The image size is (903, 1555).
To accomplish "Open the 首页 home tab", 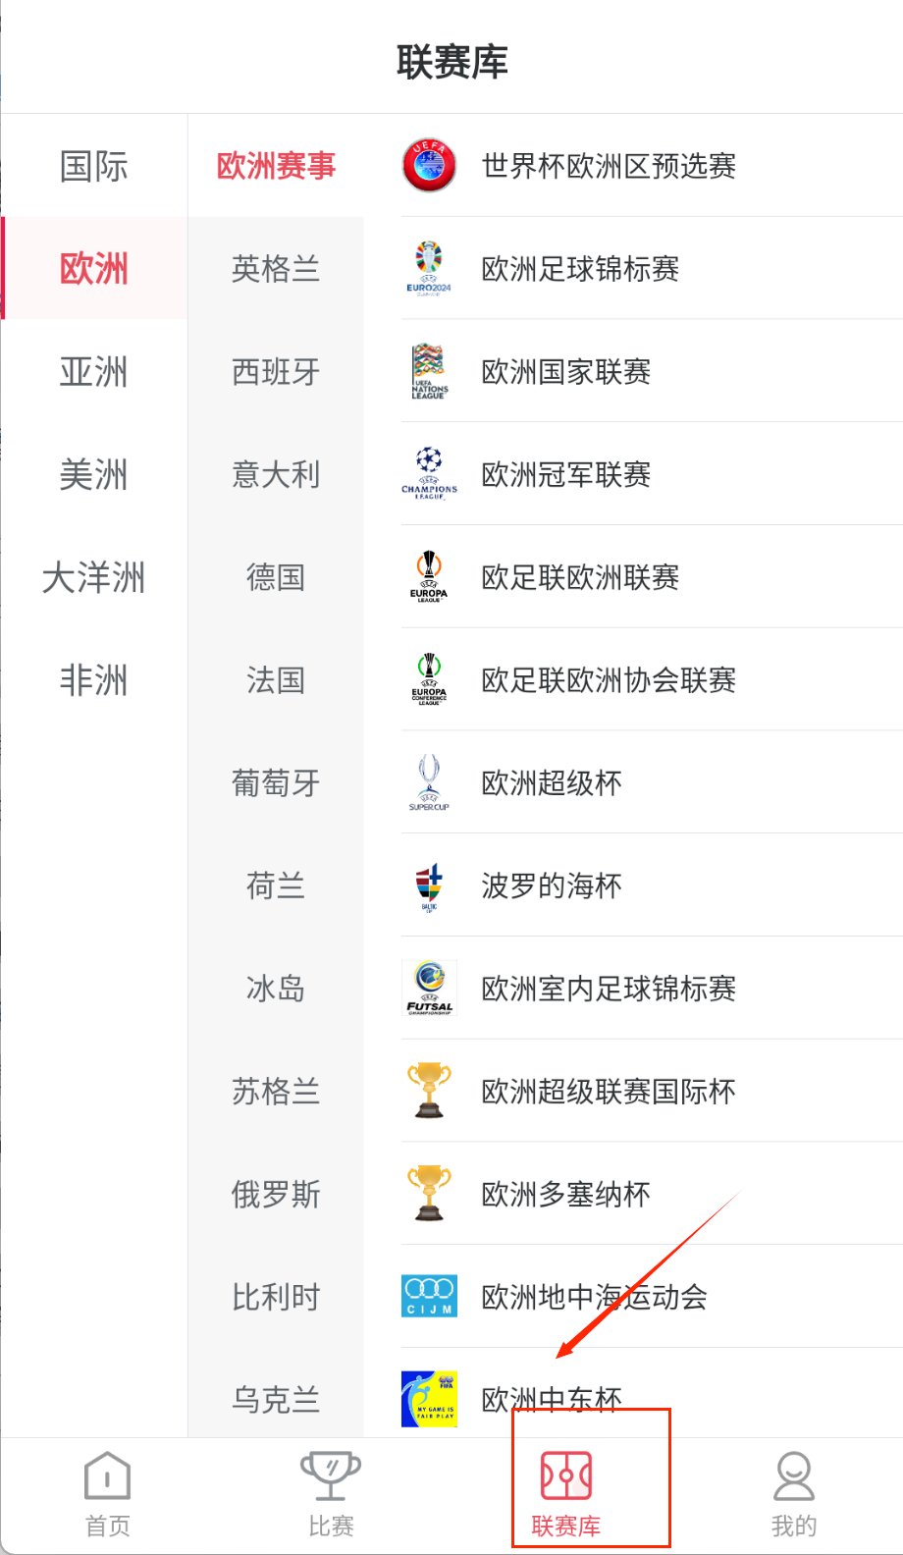I will click(108, 1494).
